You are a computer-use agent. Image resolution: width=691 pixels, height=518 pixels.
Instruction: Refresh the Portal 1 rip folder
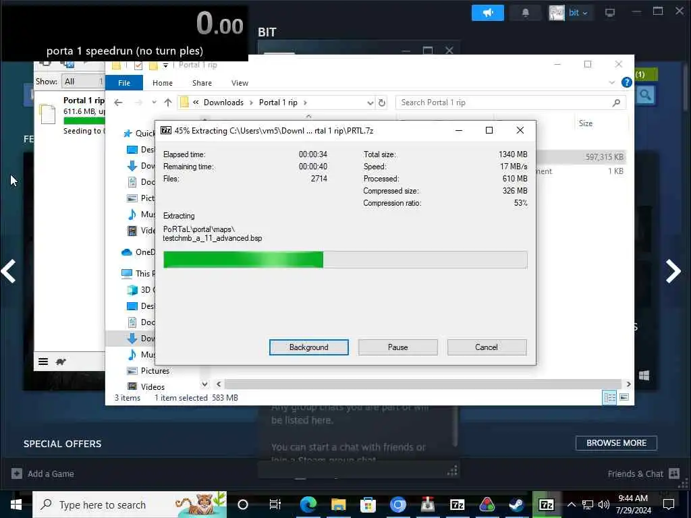tap(382, 103)
